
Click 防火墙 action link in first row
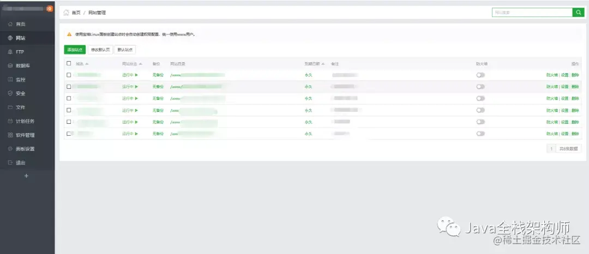(x=552, y=75)
